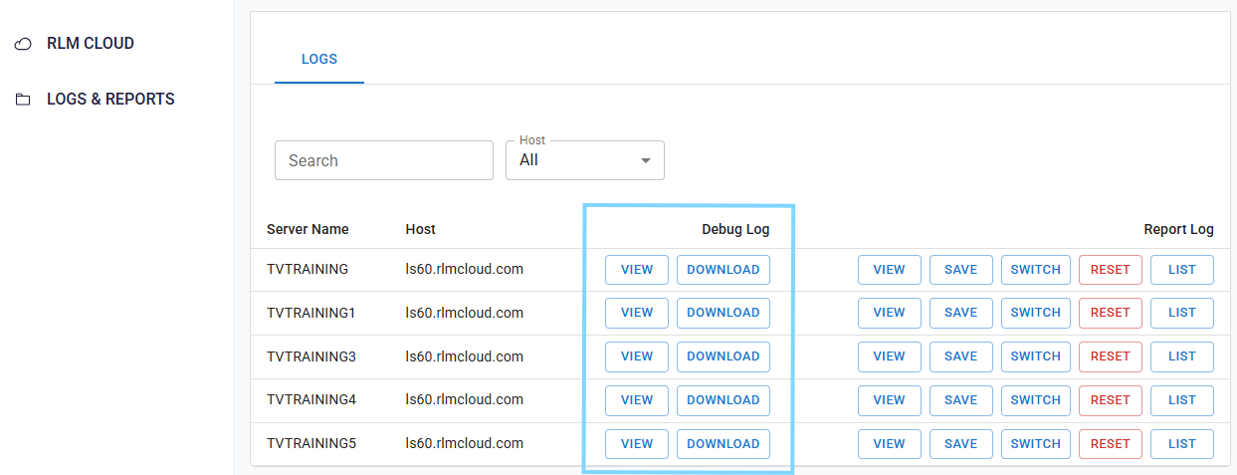Click the host cell in the TVTRAINING3 row

(x=465, y=356)
